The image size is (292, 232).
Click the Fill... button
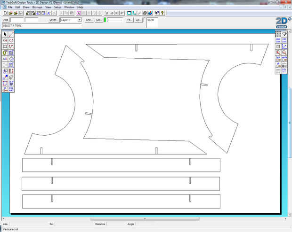point(130,20)
